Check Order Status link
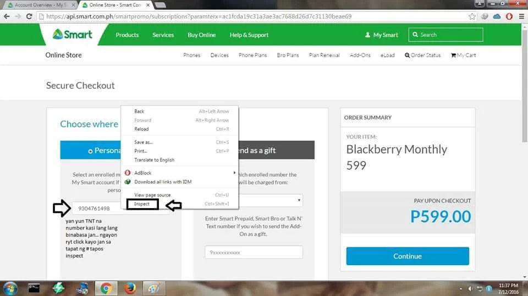528x296 pixels. point(422,55)
